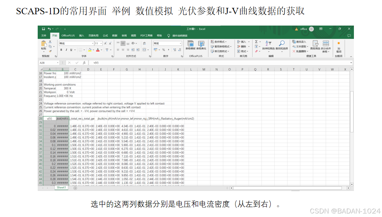Toggle Bold formatting

pos(61,50)
